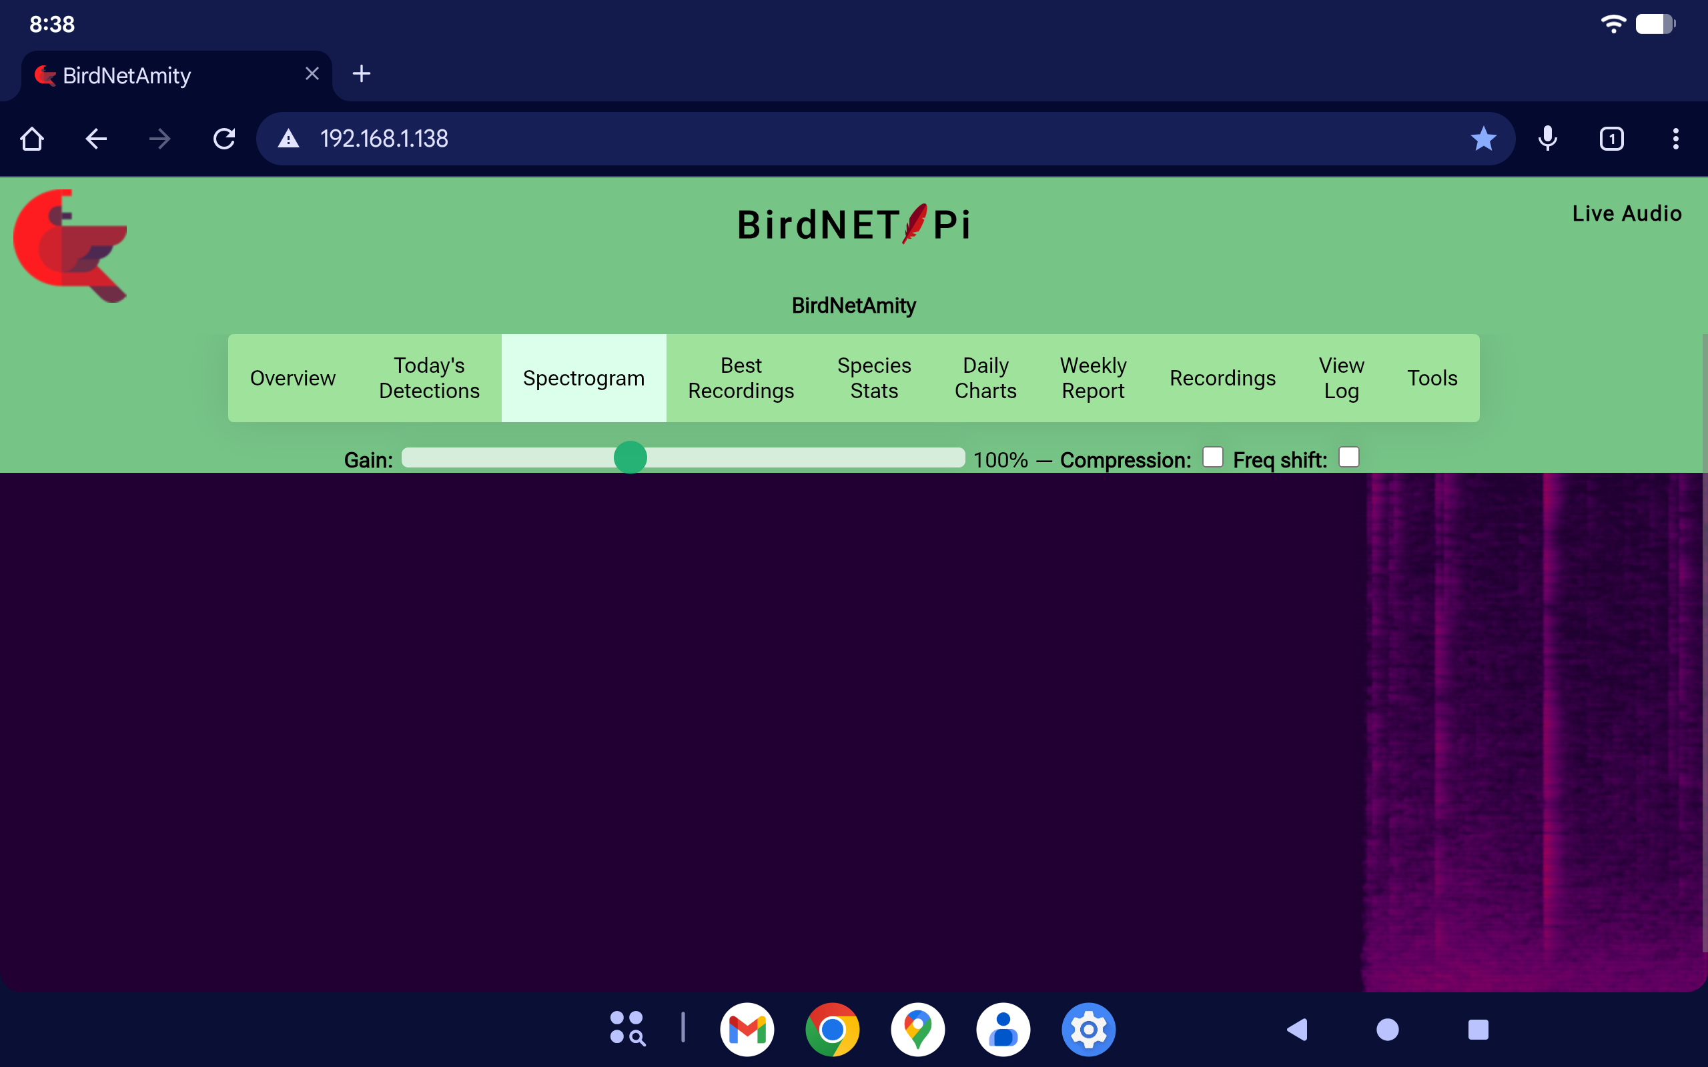Toggle the Freq shift checkbox
The image size is (1708, 1067).
coord(1348,457)
